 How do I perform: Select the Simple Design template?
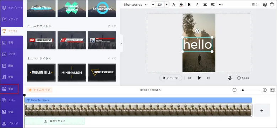102,73
